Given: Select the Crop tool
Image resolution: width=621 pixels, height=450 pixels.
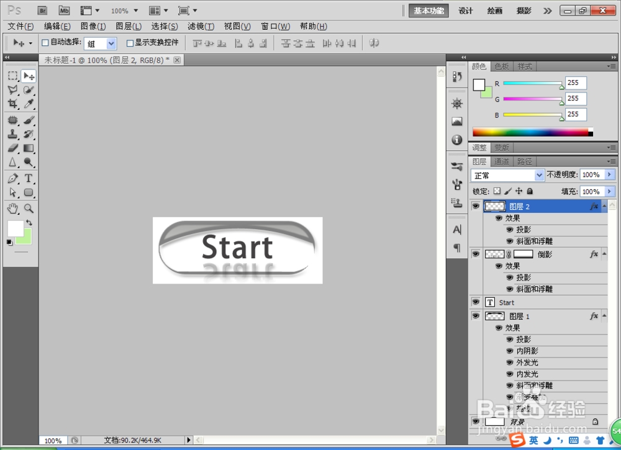Looking at the screenshot, I should pyautogui.click(x=12, y=104).
